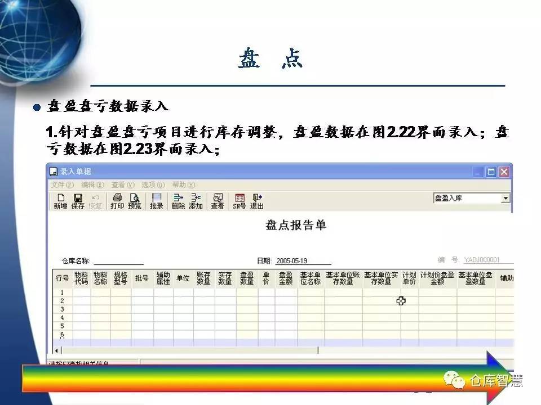
Task: Open 预览 (Print Preview) from the toolbar
Action: pyautogui.click(x=135, y=201)
